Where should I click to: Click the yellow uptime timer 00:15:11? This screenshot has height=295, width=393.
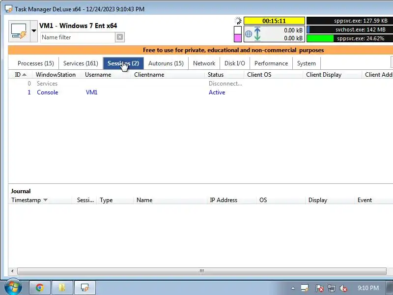click(x=274, y=21)
